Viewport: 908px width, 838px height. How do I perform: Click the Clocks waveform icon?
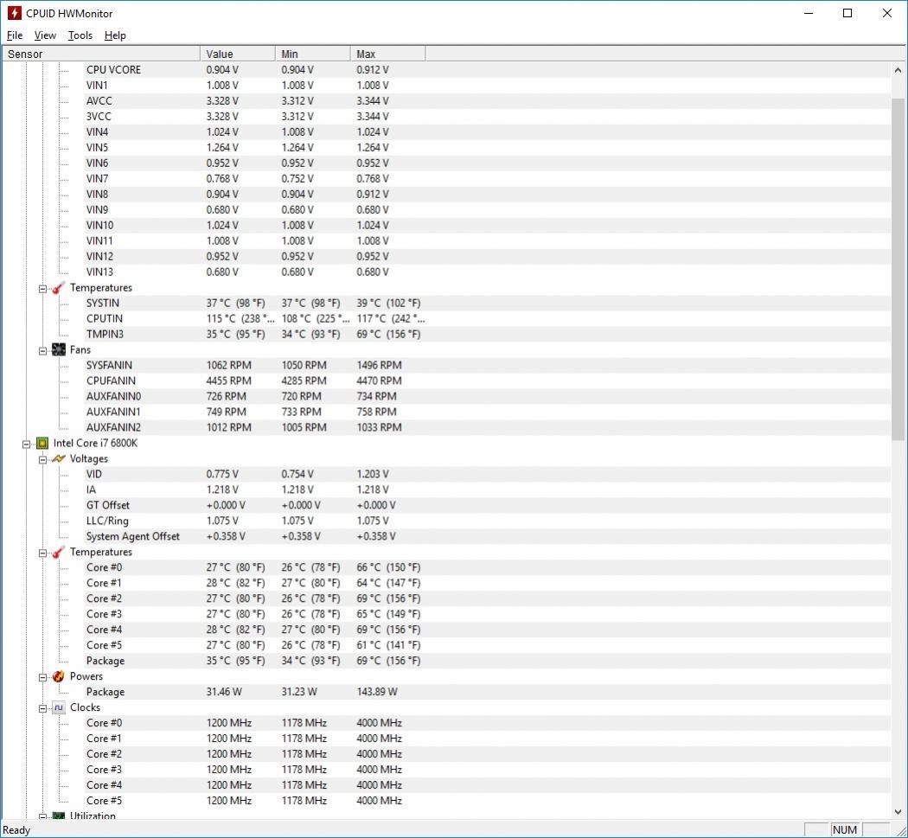click(x=59, y=707)
